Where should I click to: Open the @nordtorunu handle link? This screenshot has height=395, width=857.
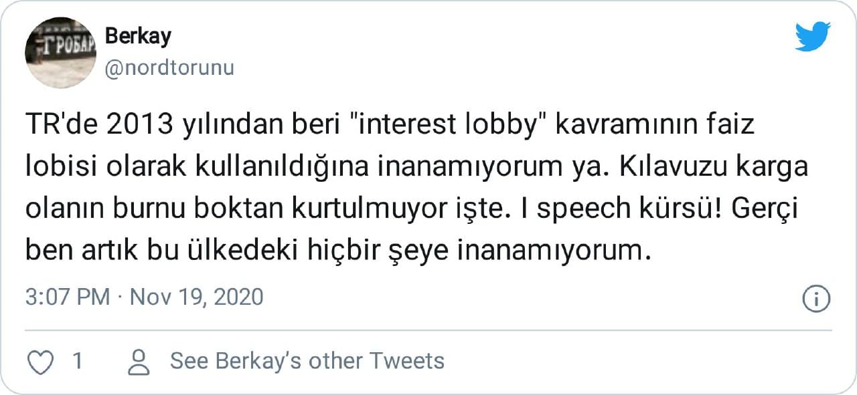(169, 68)
